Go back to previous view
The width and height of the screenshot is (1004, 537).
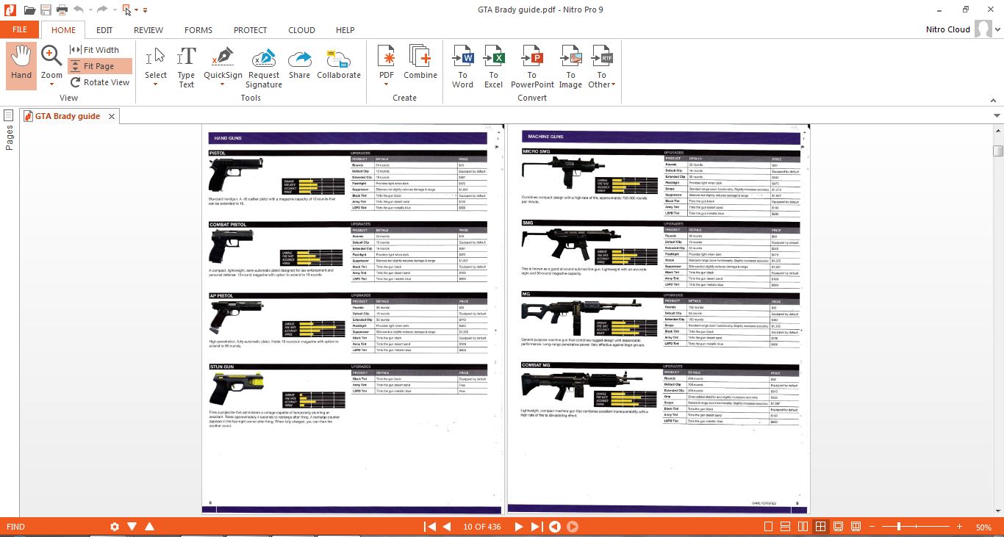click(x=555, y=527)
